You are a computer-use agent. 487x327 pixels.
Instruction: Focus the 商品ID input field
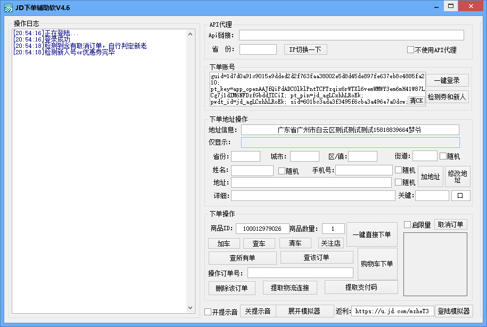coord(262,229)
